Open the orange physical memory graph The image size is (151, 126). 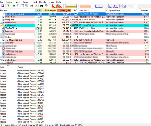[85, 6]
